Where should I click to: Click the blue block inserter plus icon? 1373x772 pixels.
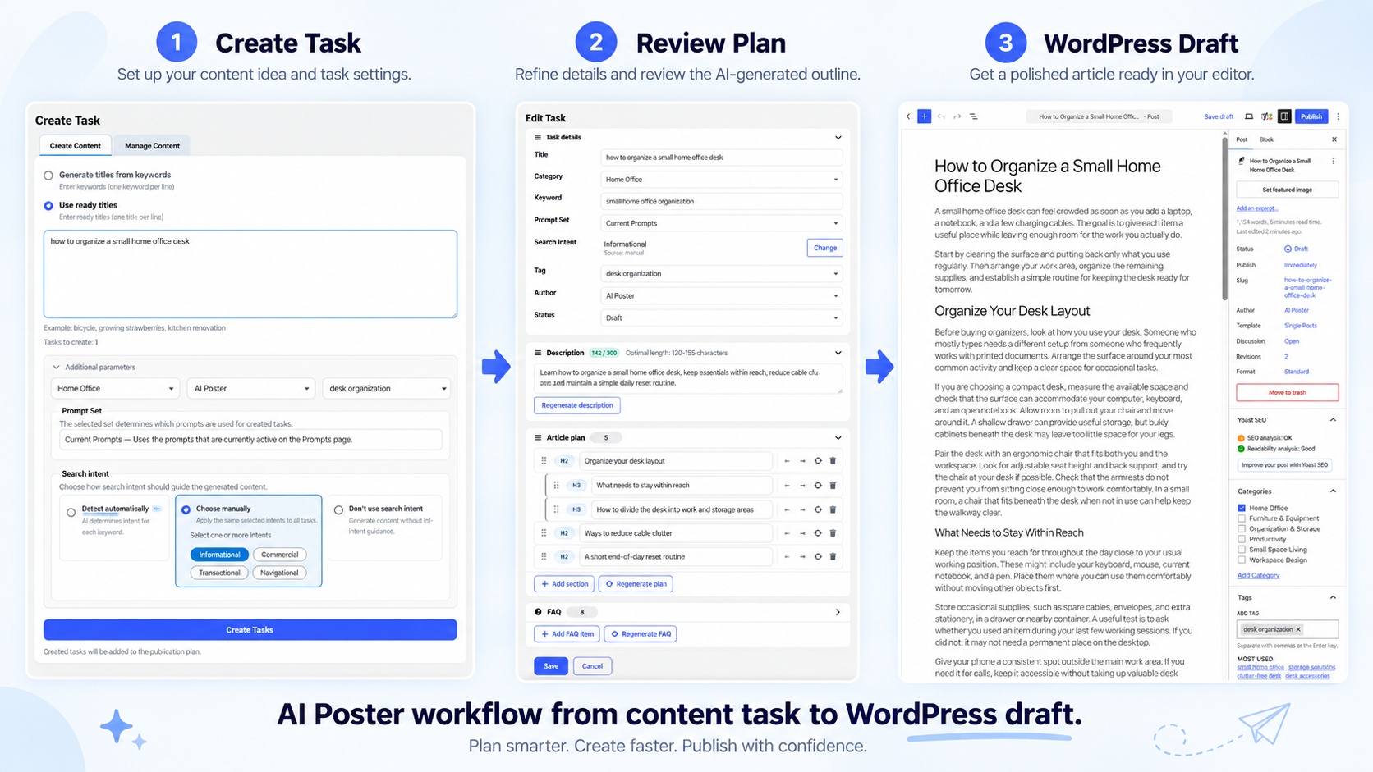point(924,116)
